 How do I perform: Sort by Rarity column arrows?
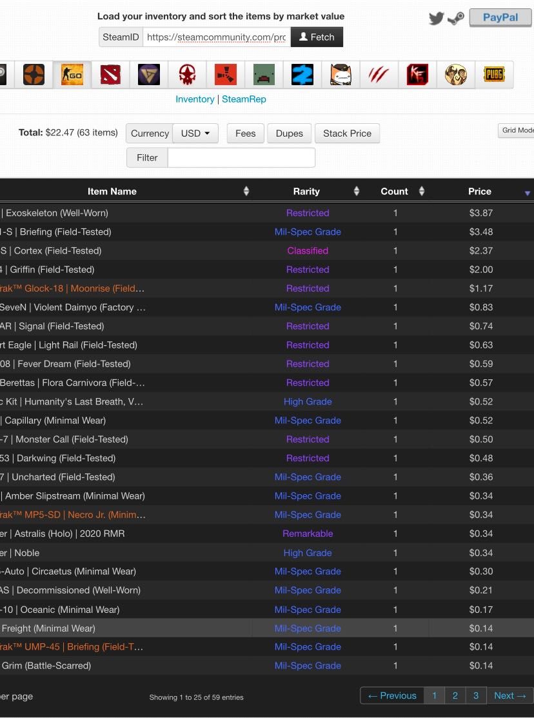pyautogui.click(x=356, y=191)
